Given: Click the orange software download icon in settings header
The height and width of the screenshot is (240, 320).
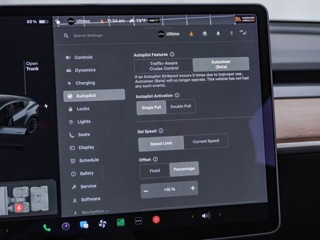Looking at the screenshot, I should [x=191, y=34].
